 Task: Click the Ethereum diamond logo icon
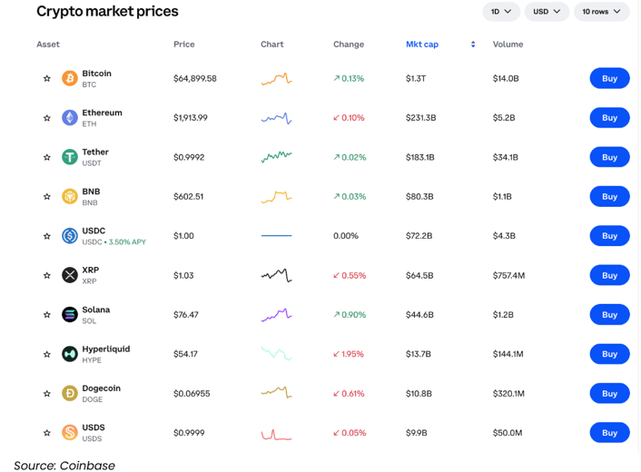point(70,118)
